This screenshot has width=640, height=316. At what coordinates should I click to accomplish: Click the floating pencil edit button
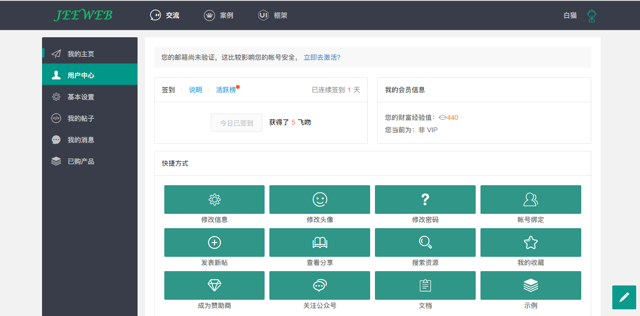[x=624, y=297]
